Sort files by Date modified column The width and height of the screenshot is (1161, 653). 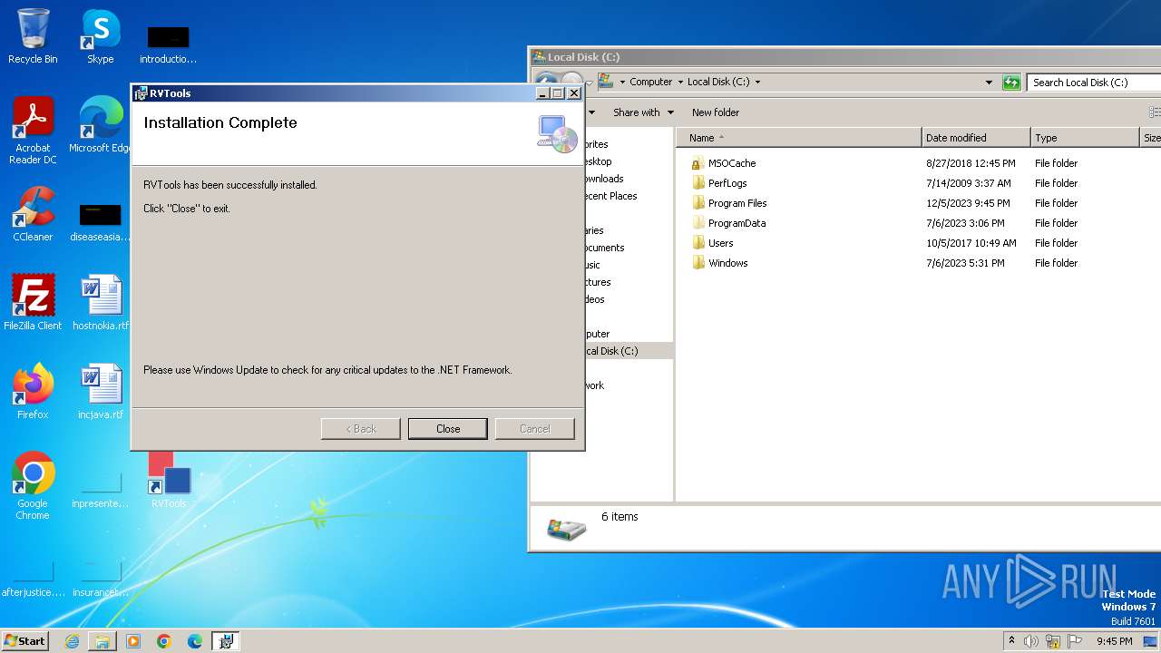click(x=976, y=138)
